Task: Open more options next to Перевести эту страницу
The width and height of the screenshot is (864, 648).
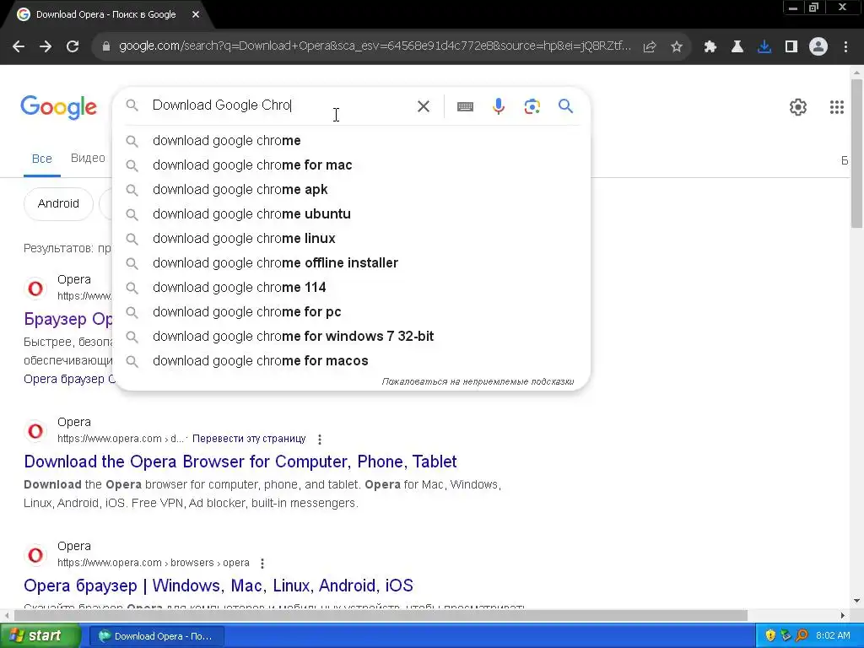Action: (320, 439)
